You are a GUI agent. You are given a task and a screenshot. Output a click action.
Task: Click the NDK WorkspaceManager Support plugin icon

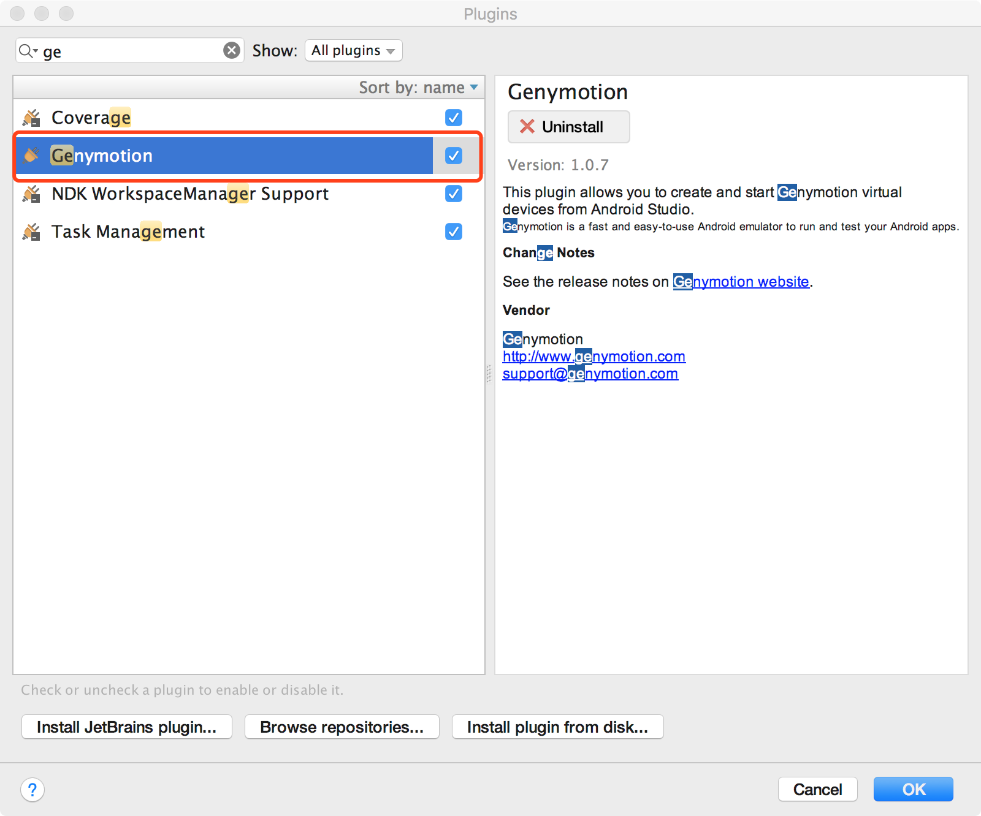pos(31,194)
